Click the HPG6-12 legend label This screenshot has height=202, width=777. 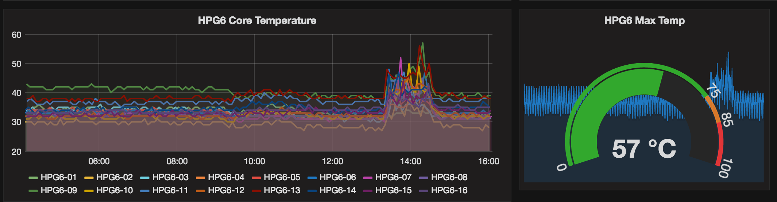[x=226, y=190]
